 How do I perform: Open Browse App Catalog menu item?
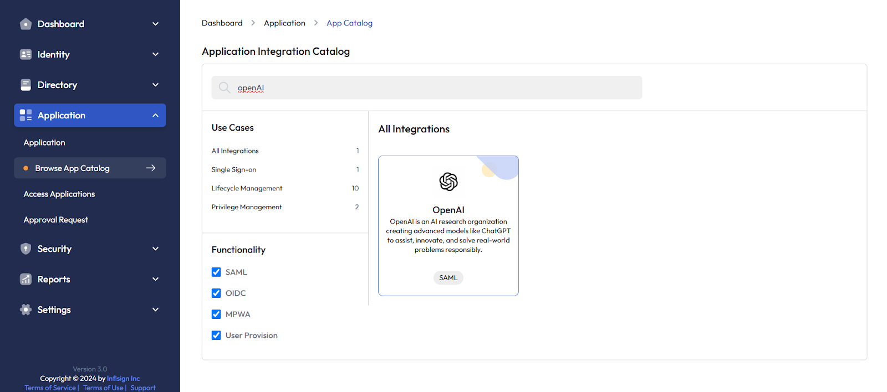click(x=90, y=168)
